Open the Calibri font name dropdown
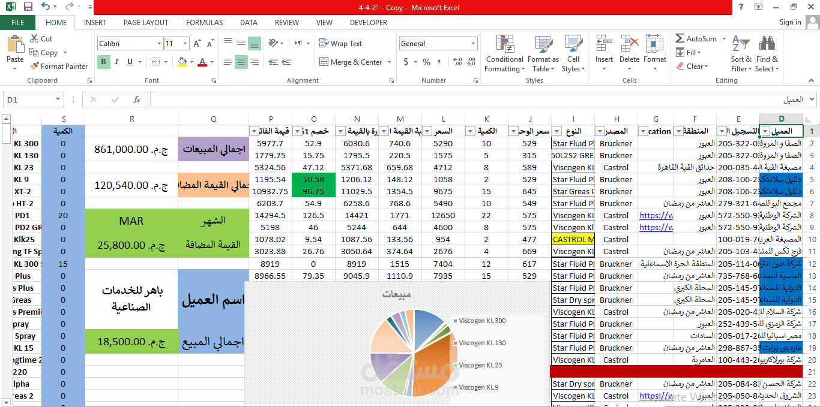Screen dimensions: 820x407 tap(159, 44)
